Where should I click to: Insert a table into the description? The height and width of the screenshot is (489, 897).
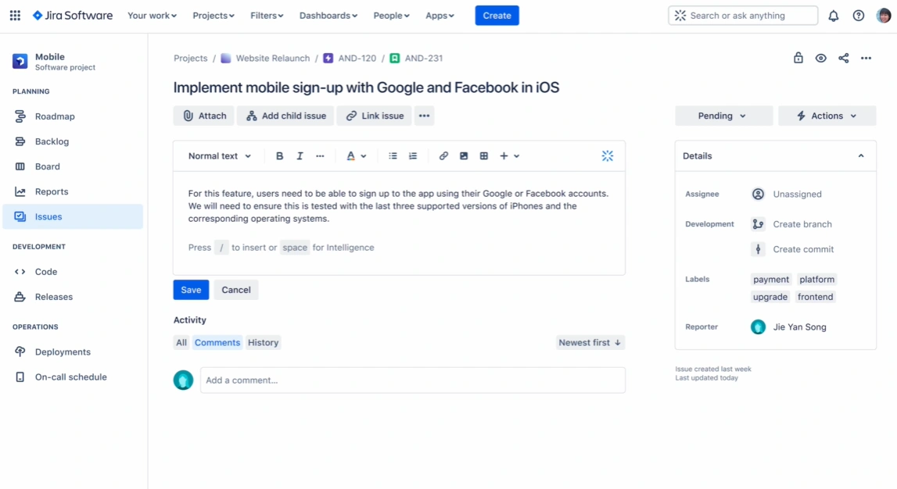pos(484,156)
